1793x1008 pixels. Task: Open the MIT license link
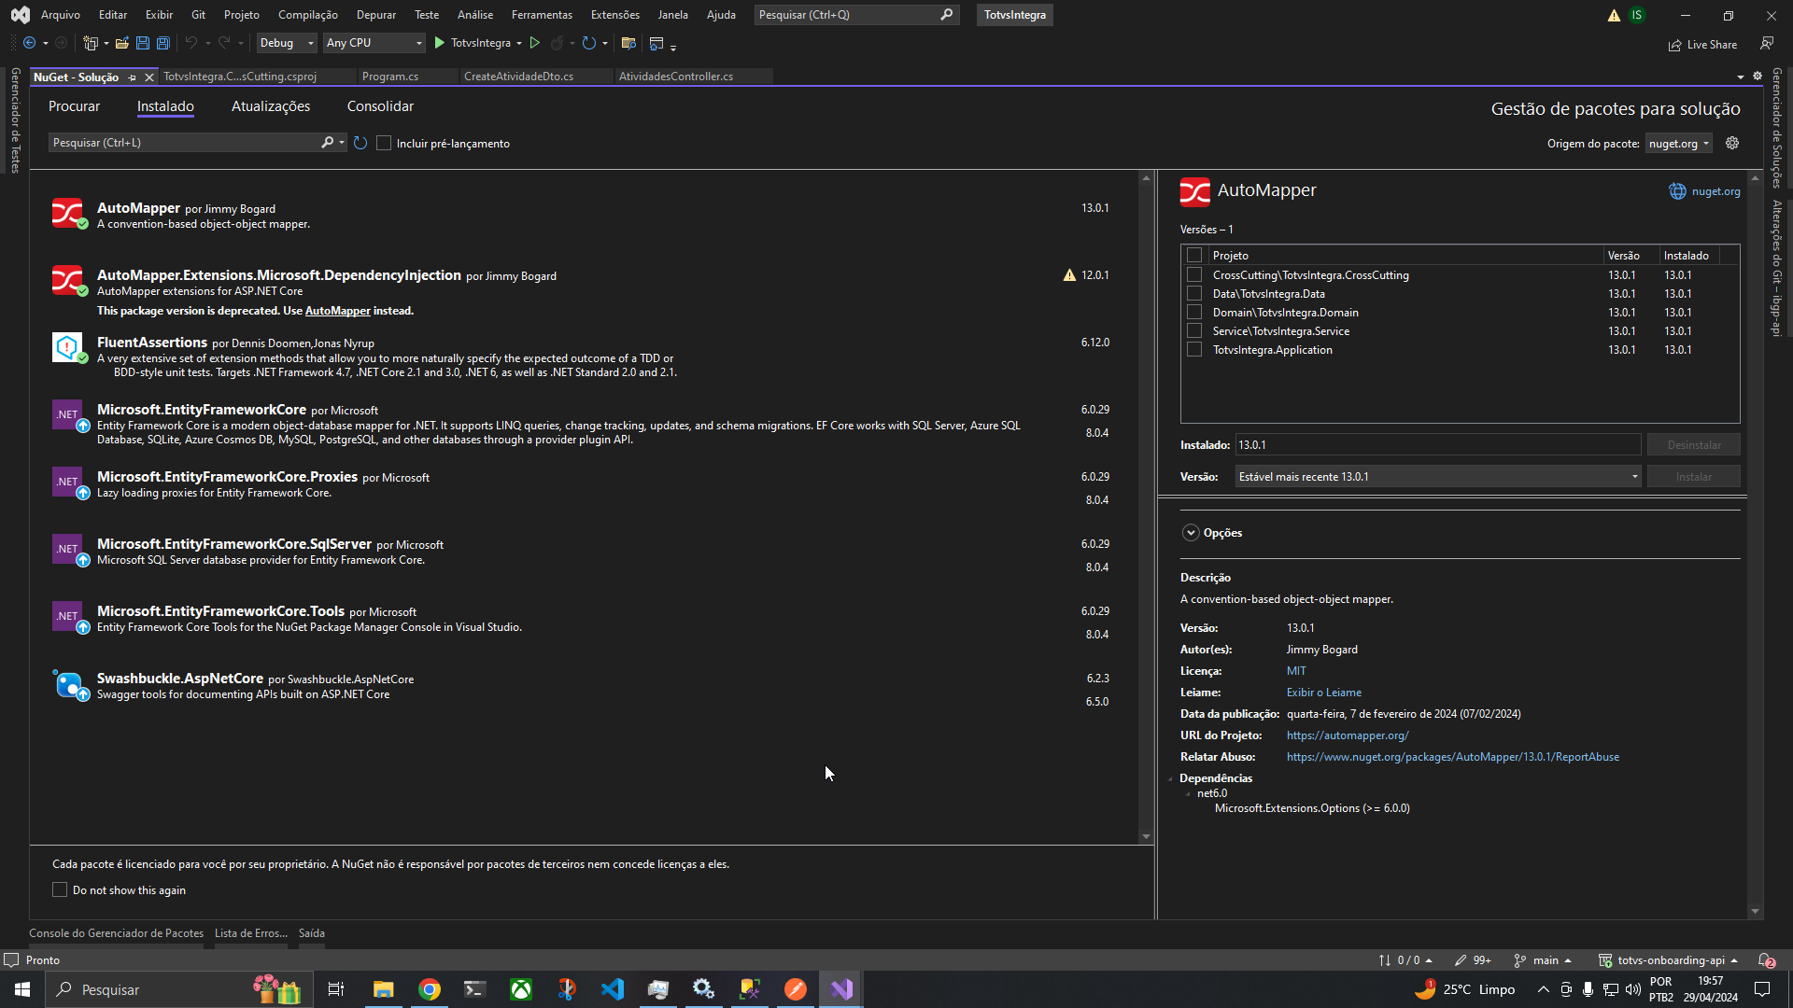[1296, 671]
